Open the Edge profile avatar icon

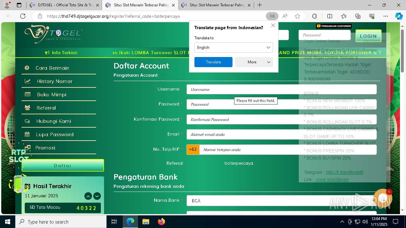tap(7, 5)
